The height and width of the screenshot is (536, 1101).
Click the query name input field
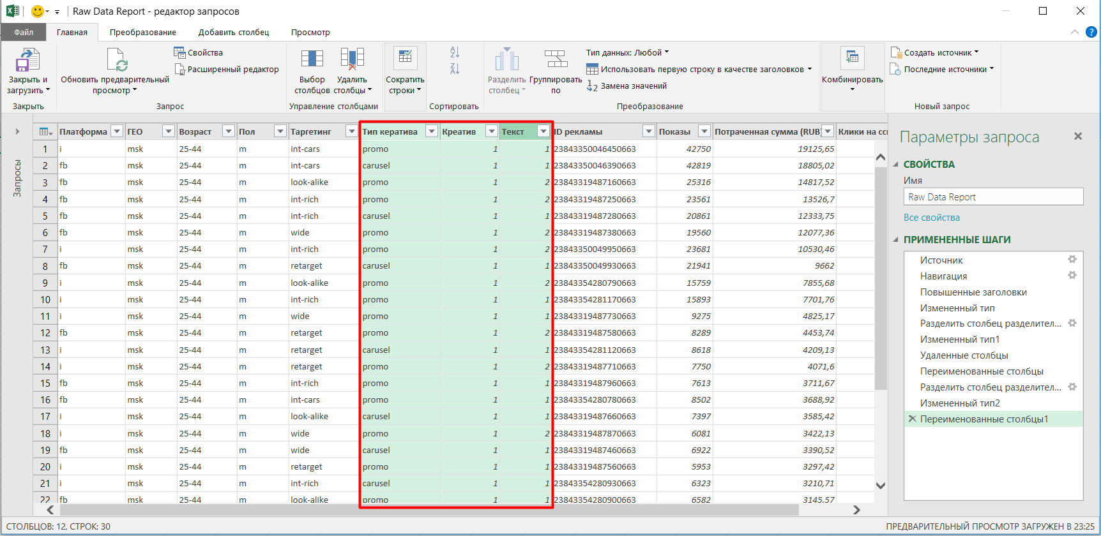(993, 197)
